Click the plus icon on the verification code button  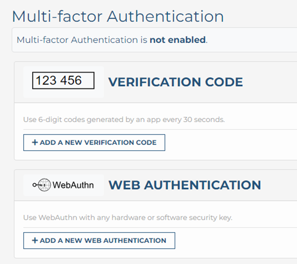(35, 143)
